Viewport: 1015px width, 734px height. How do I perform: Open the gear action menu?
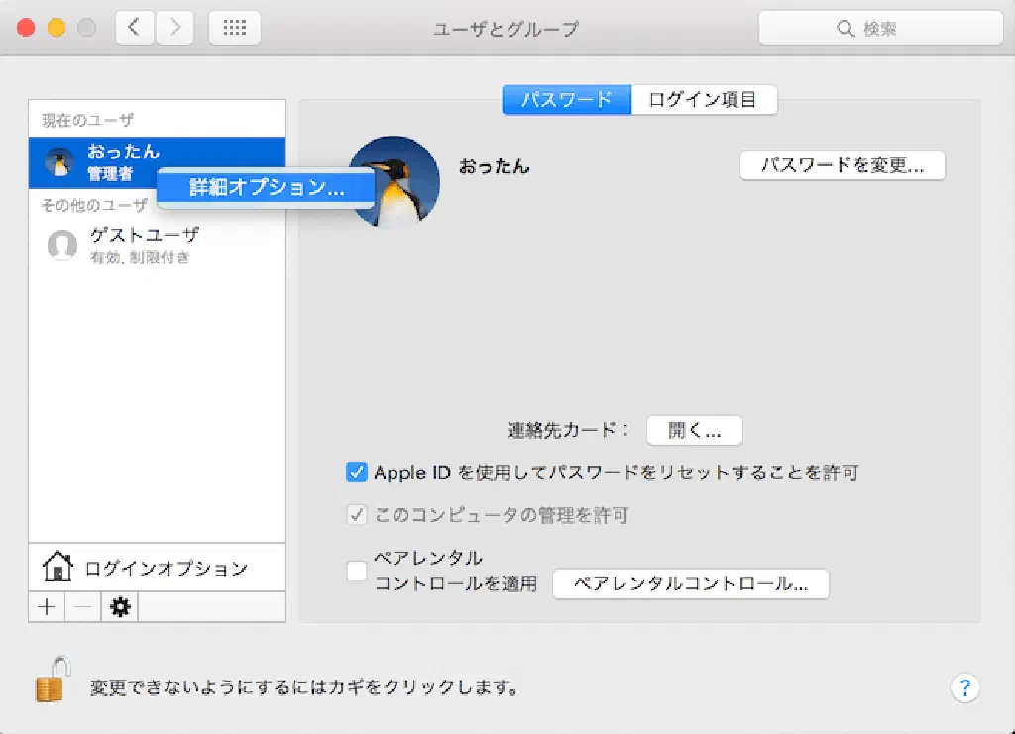[x=120, y=607]
